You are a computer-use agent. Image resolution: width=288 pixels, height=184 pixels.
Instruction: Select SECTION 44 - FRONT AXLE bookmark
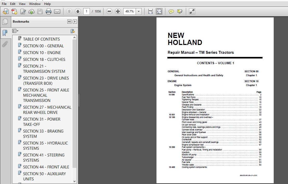coord(46,167)
